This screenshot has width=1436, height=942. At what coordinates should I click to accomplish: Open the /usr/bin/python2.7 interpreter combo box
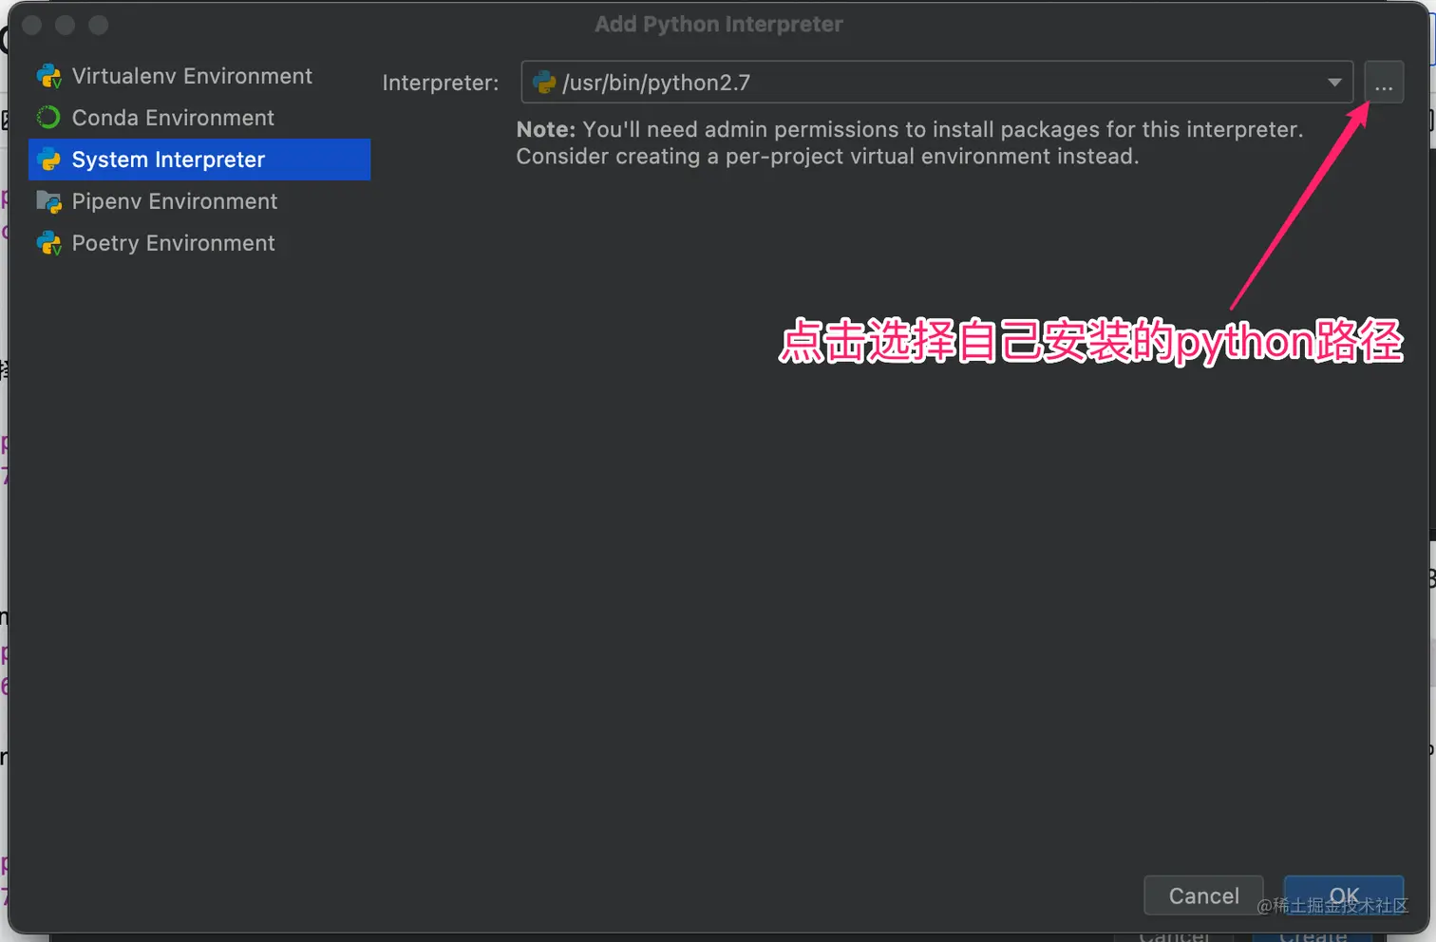click(936, 83)
